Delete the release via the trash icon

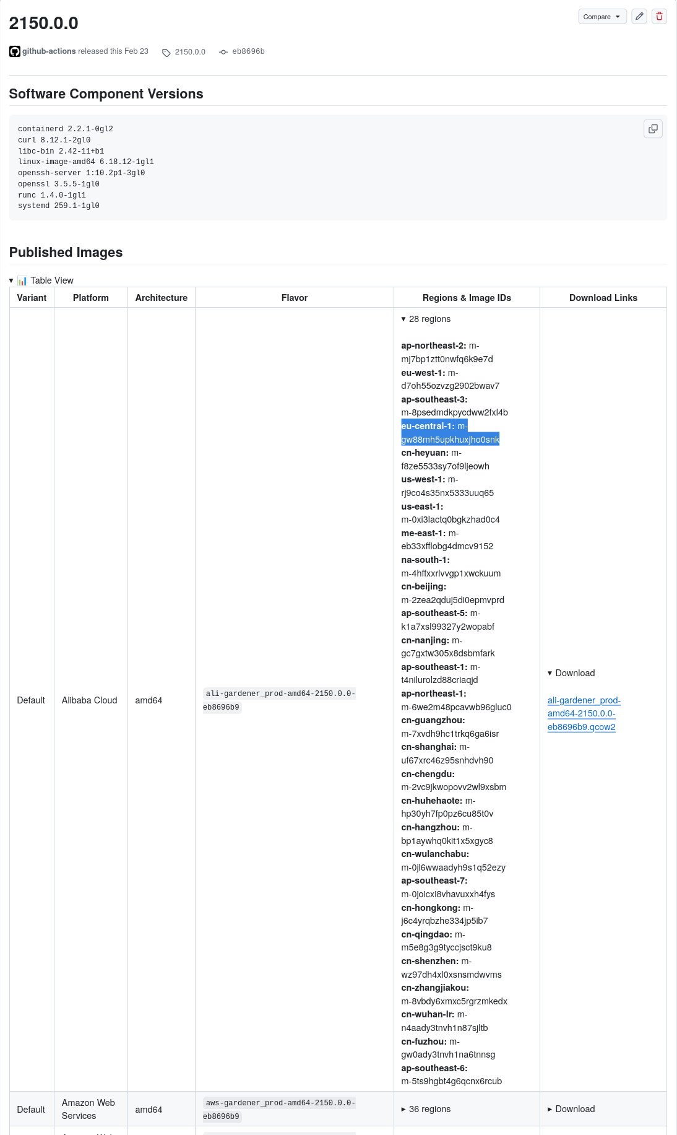click(659, 17)
